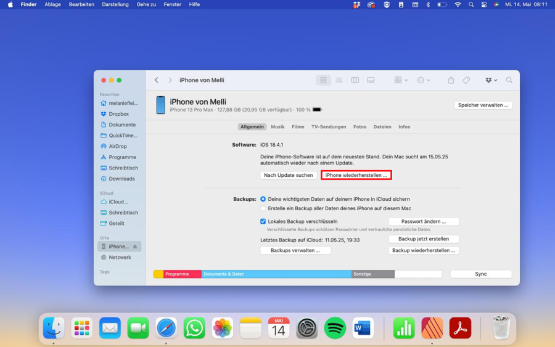
Task: Click the Share icon in toolbar
Action: click(x=451, y=80)
